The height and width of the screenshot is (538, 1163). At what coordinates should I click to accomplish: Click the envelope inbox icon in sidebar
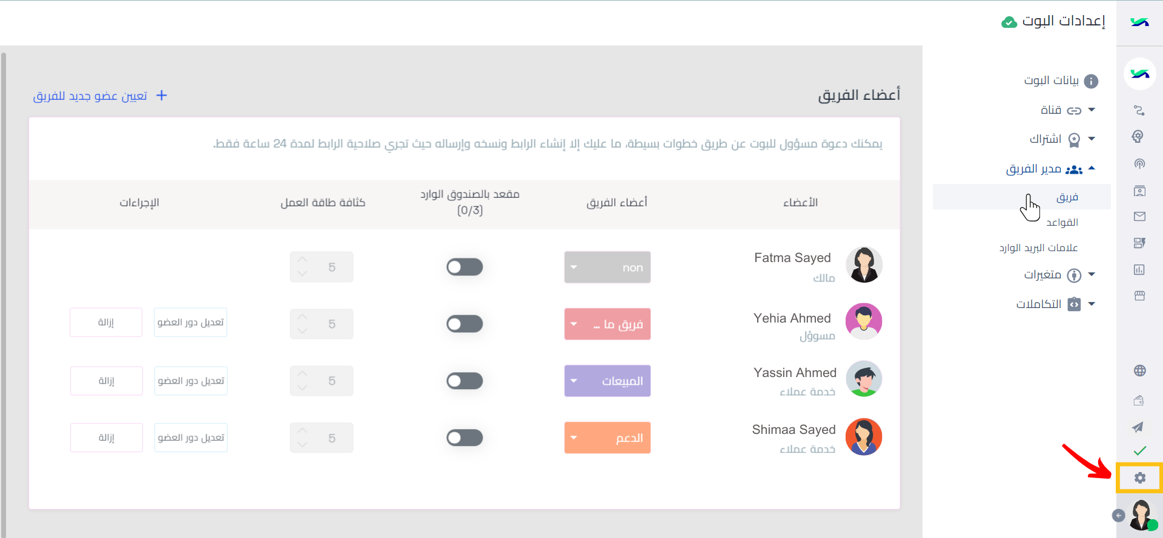(x=1139, y=217)
